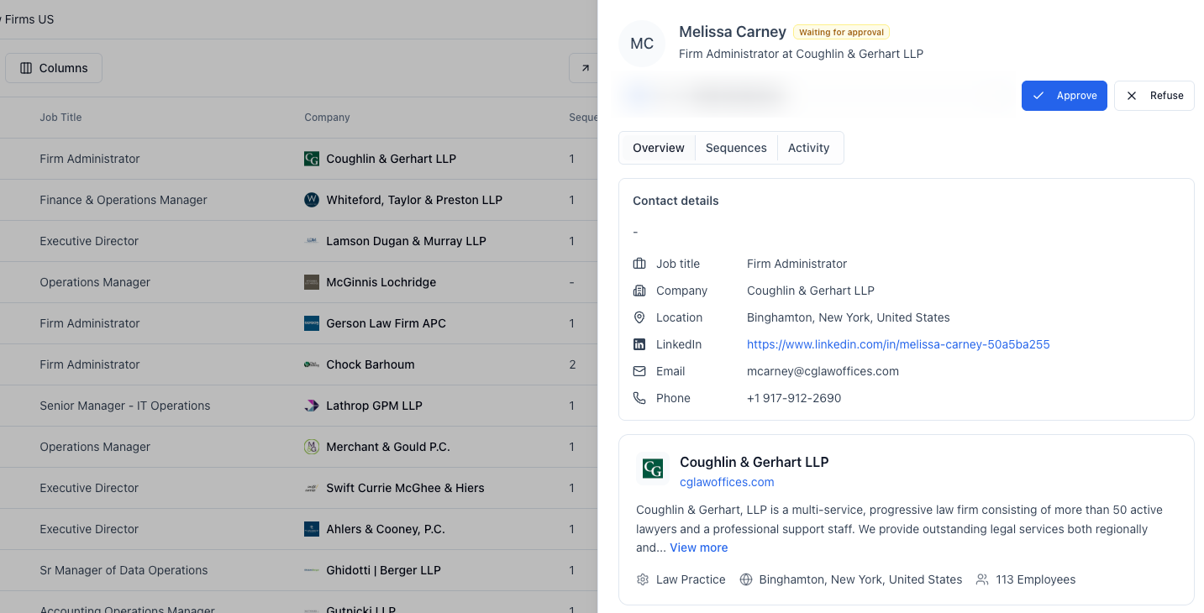Open the Columns settings button
Viewport: 1204px width, 613px height.
pyautogui.click(x=54, y=68)
